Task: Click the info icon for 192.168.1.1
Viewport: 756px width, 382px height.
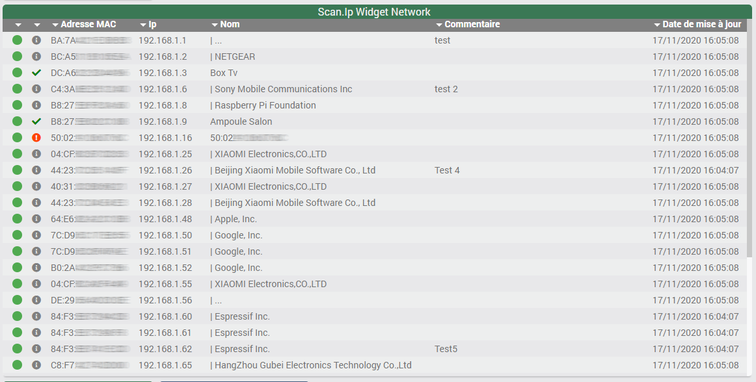Action: tap(36, 40)
